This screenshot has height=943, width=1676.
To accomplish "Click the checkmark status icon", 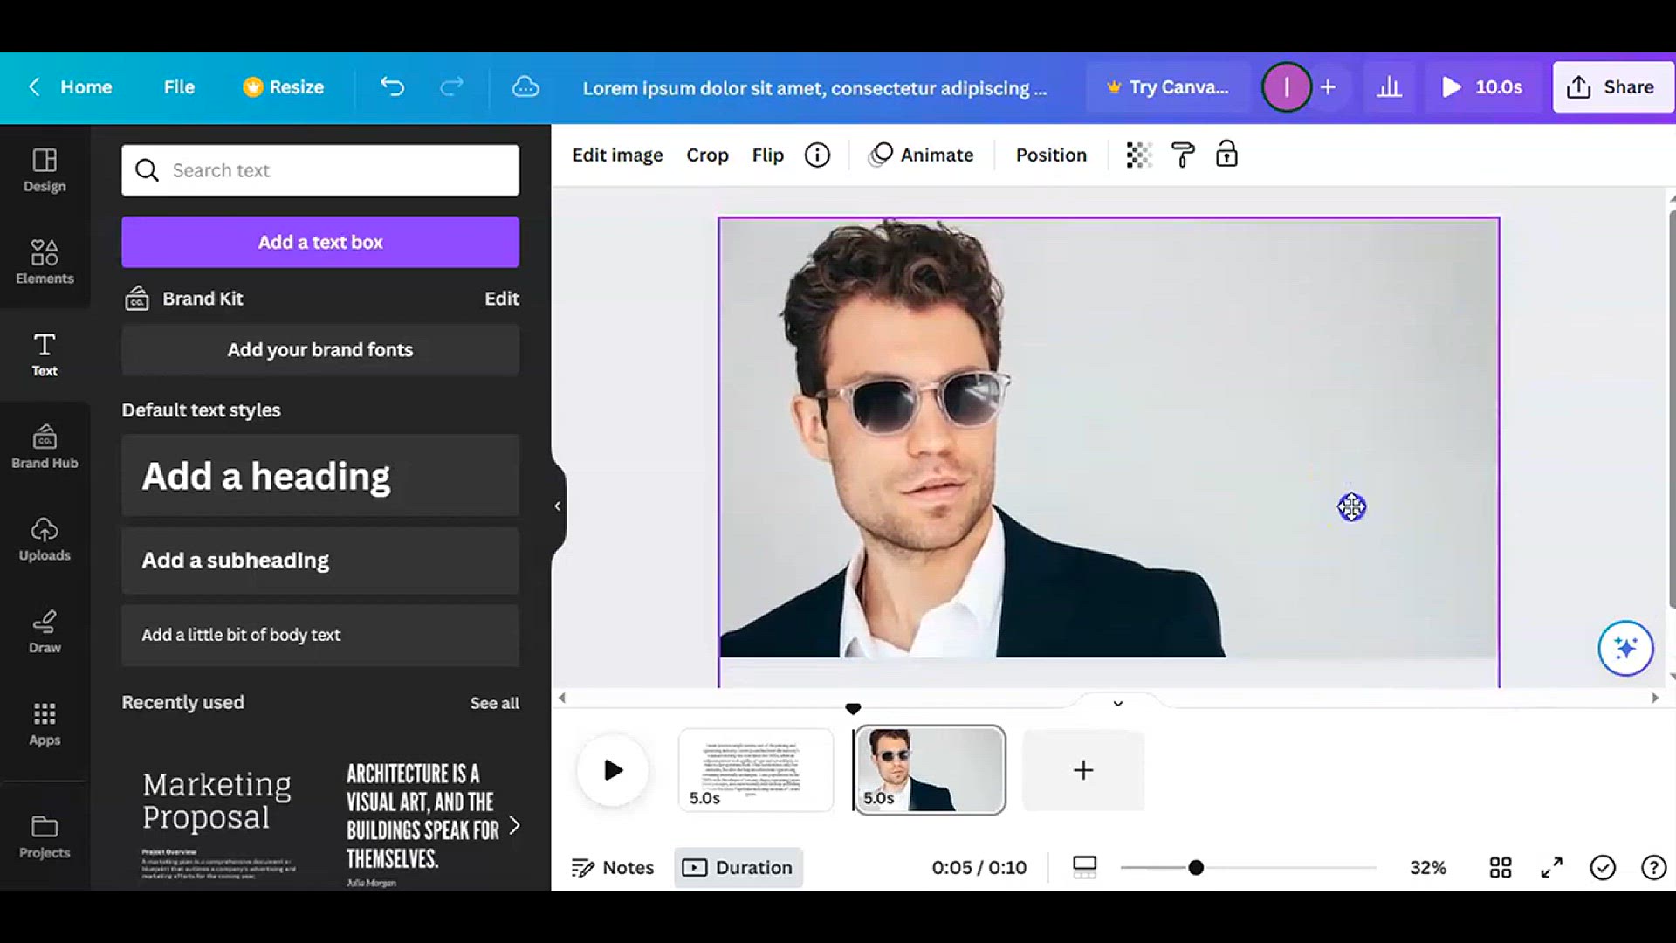I will click(x=1603, y=867).
